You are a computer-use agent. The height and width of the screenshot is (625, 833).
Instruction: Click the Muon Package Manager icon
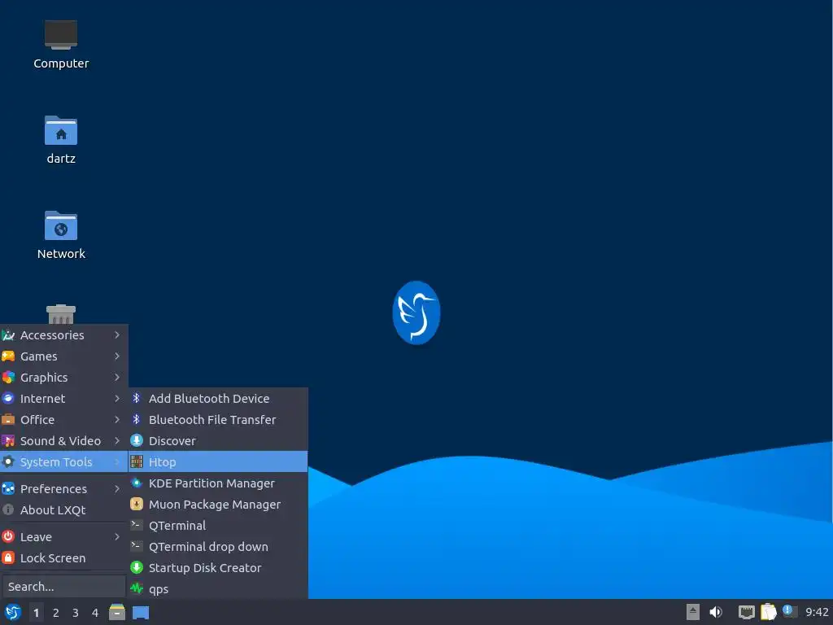point(137,505)
